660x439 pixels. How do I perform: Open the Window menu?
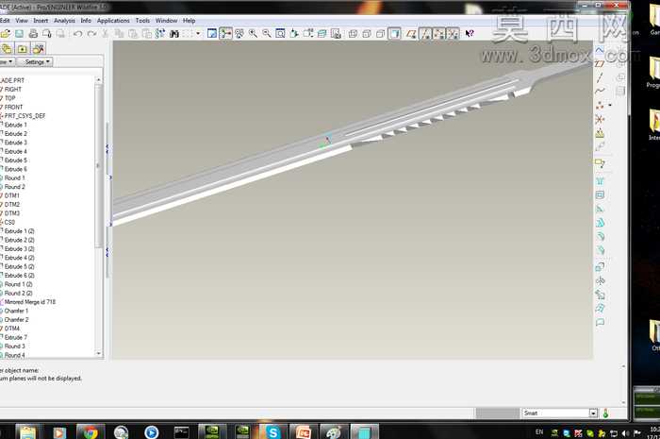(166, 21)
